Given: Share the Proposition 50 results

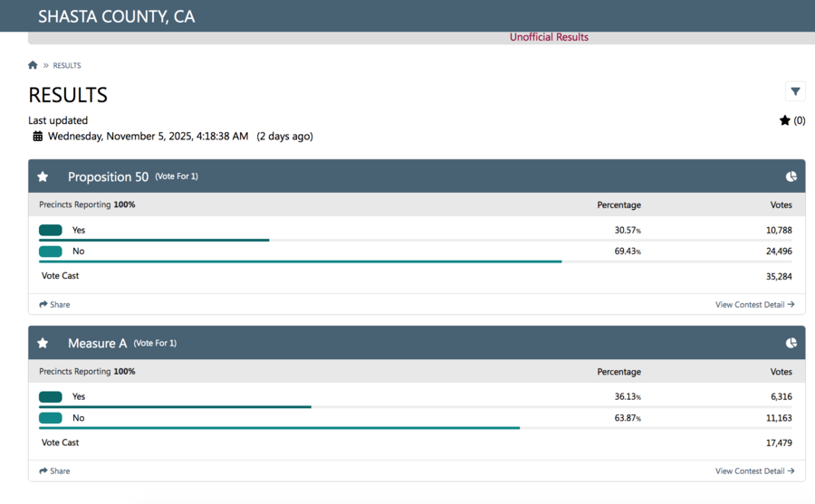Looking at the screenshot, I should tap(54, 305).
